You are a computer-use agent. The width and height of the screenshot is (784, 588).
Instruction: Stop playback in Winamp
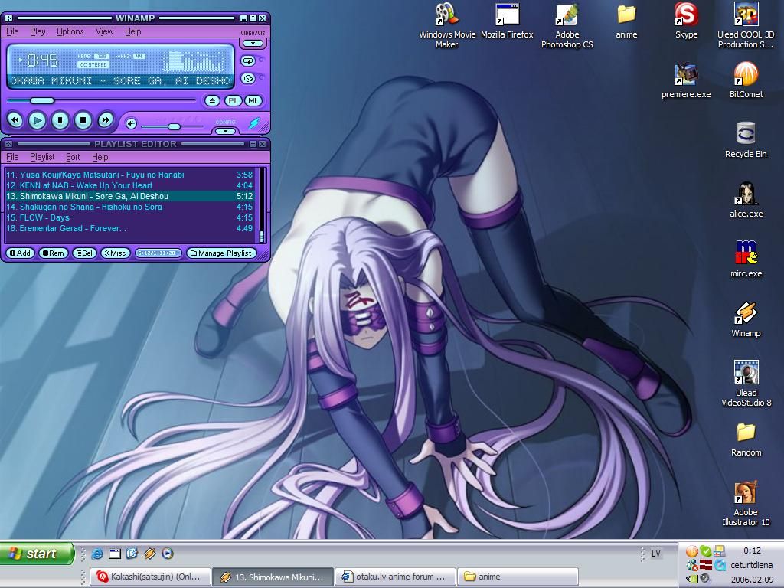[x=83, y=120]
